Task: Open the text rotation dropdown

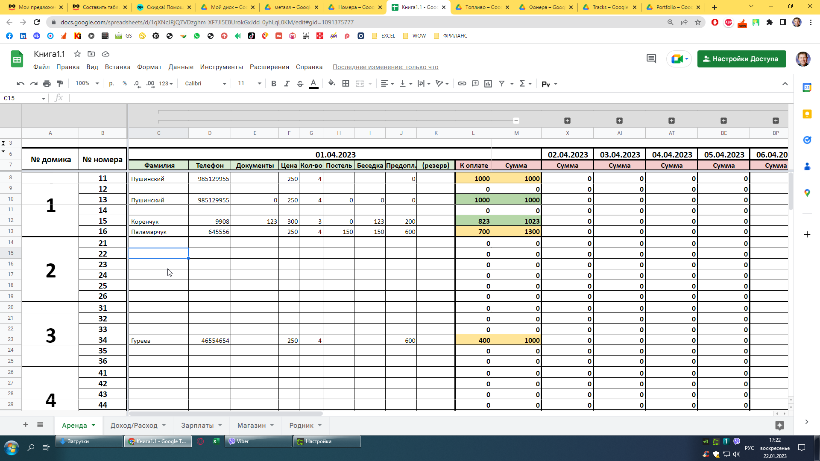Action: pyautogui.click(x=442, y=84)
